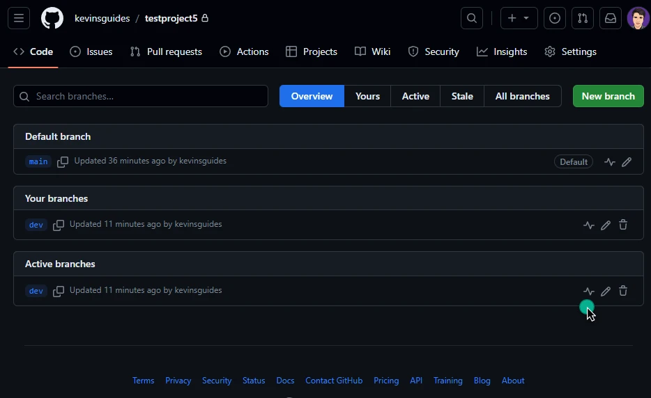Open the main branch link

[x=38, y=161]
